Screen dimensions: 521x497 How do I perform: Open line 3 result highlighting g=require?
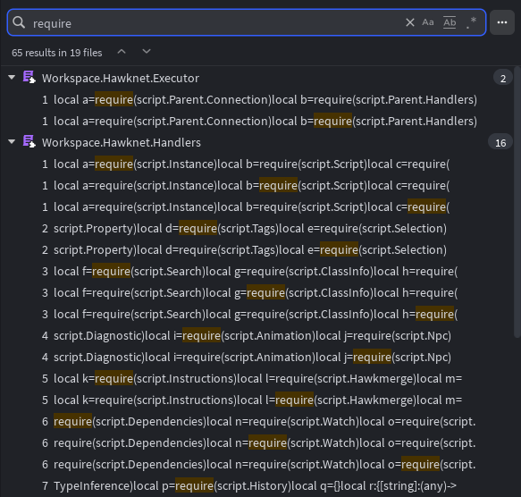click(249, 293)
